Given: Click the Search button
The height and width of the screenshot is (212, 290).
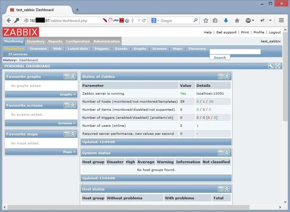Looking at the screenshot, I should [220, 57].
